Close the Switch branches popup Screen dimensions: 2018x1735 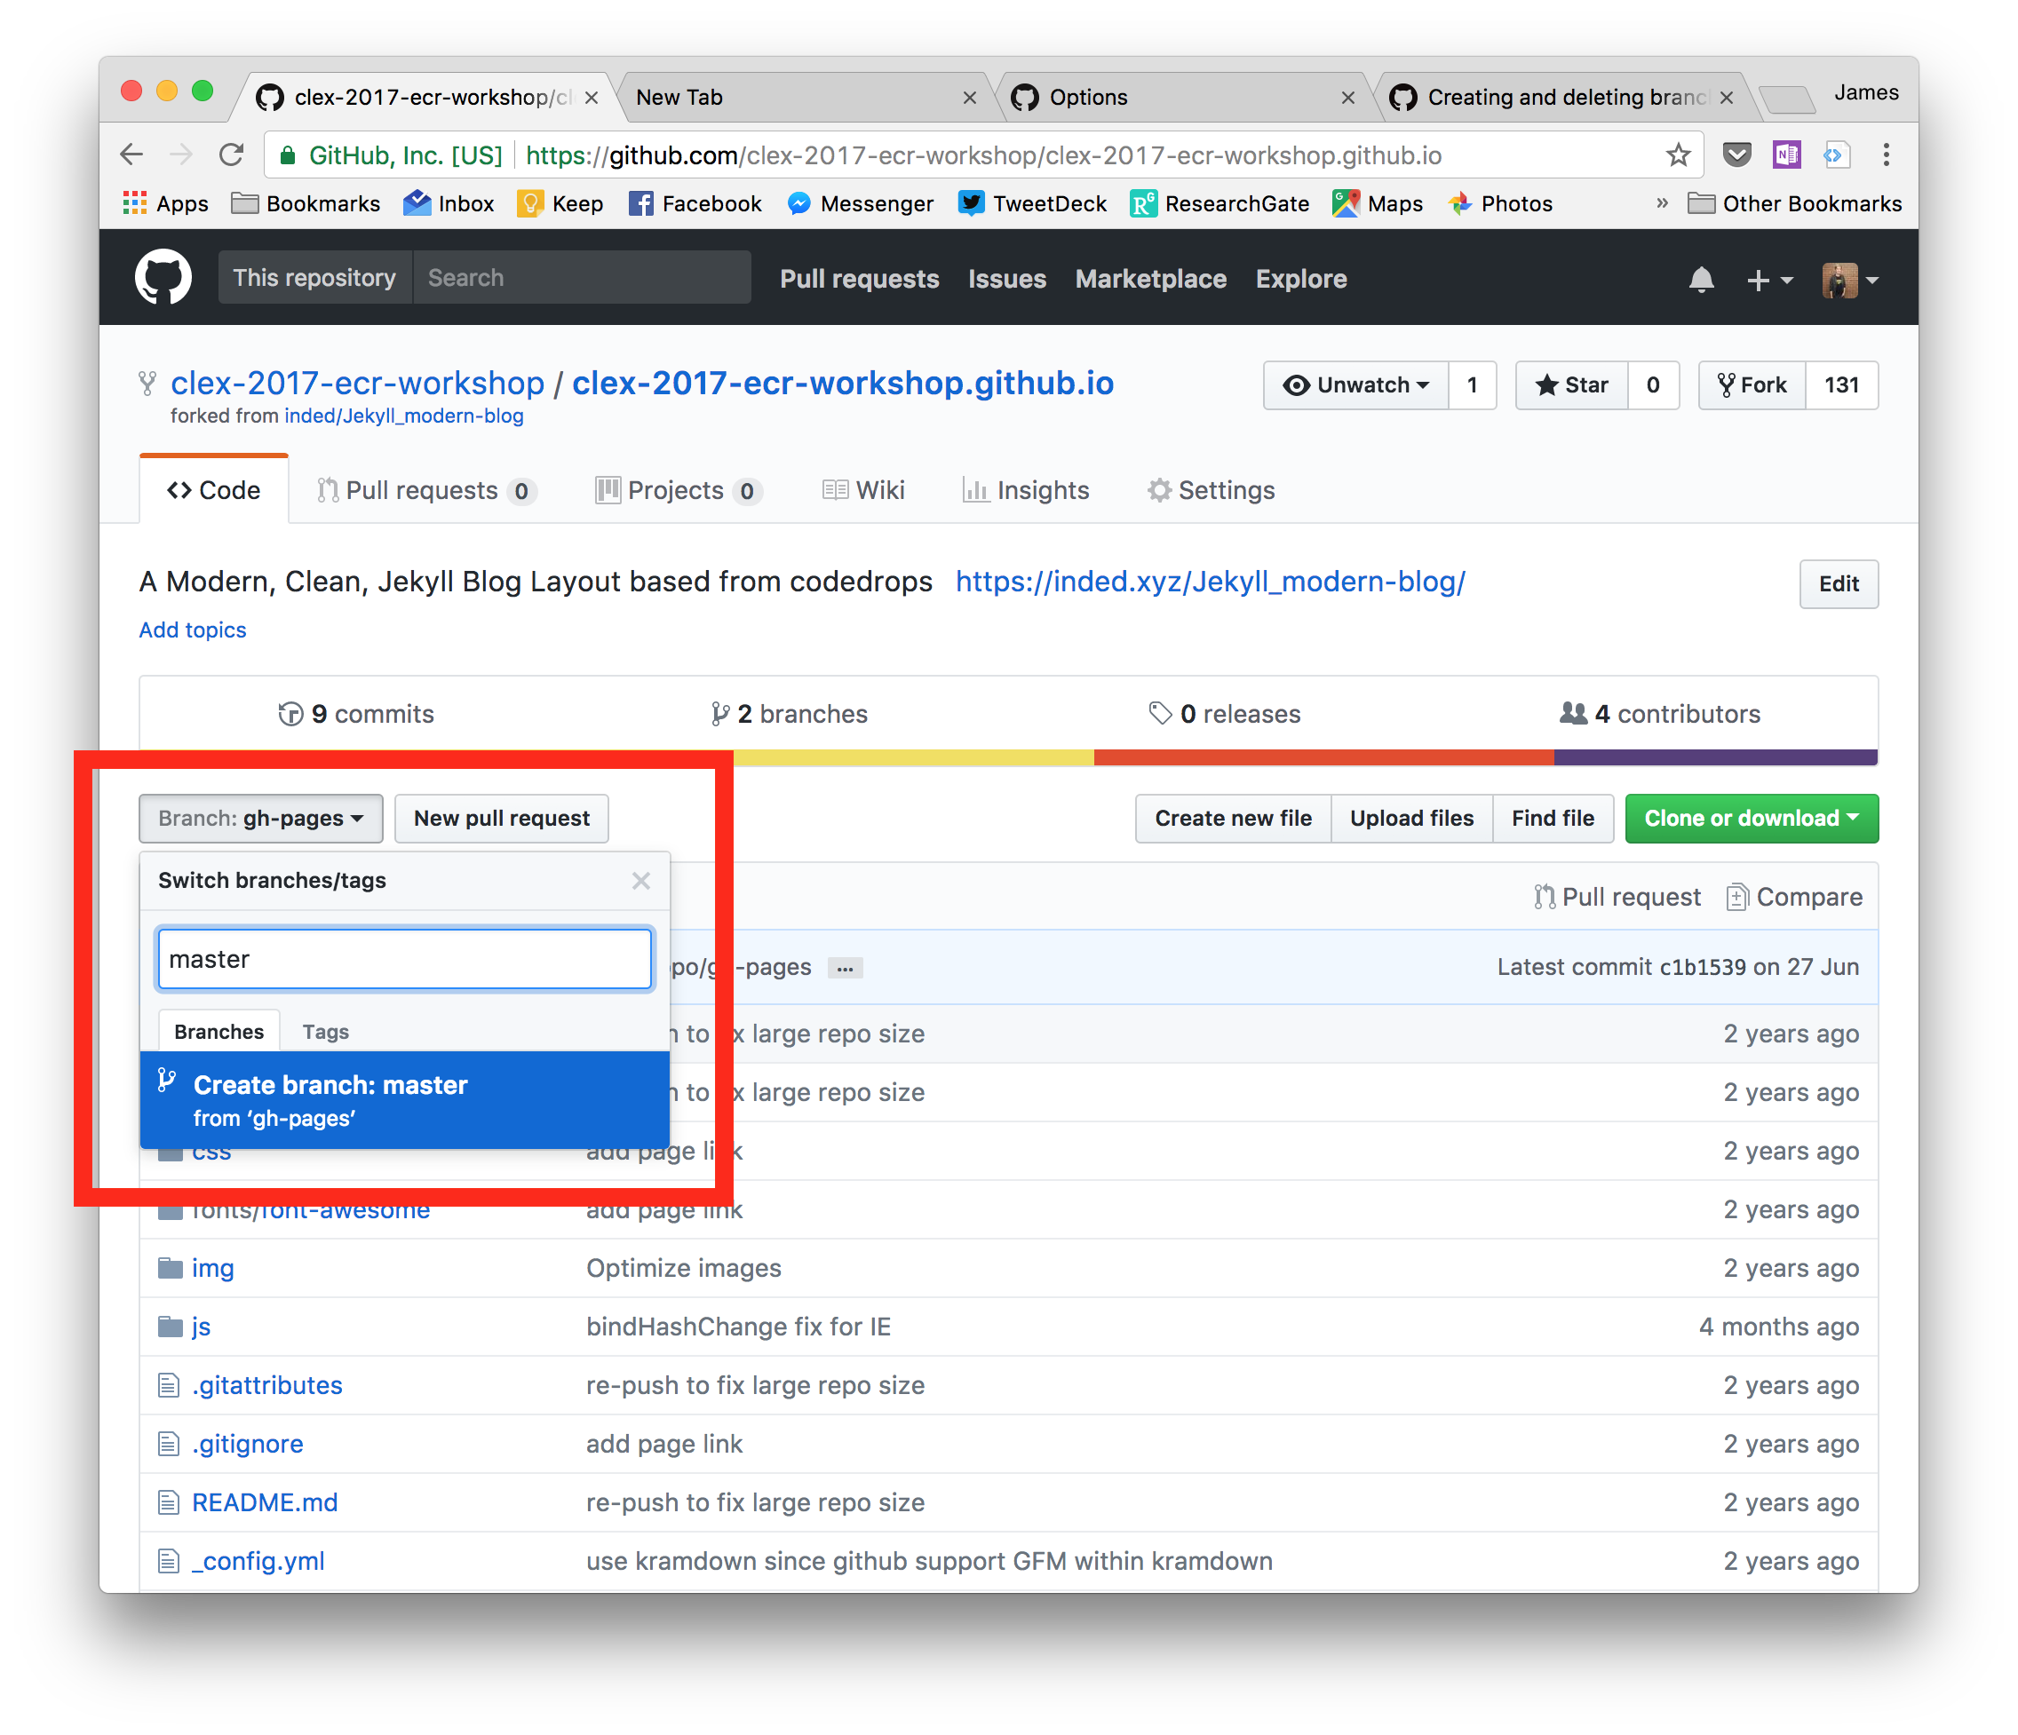pyautogui.click(x=640, y=881)
